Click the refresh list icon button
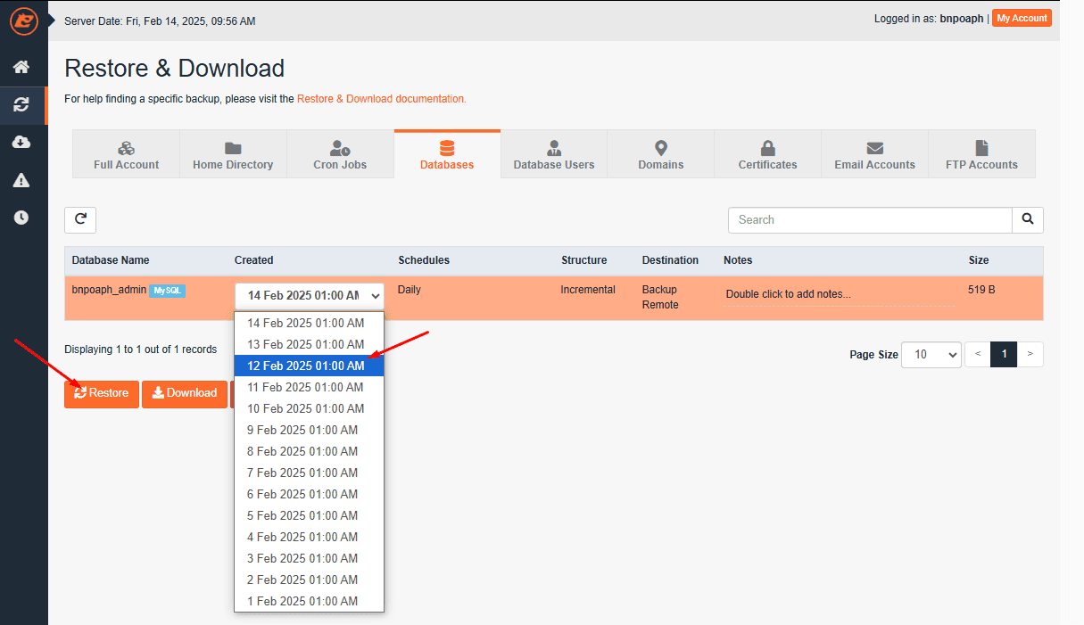Viewport: 1084px width, 625px height. coord(80,219)
